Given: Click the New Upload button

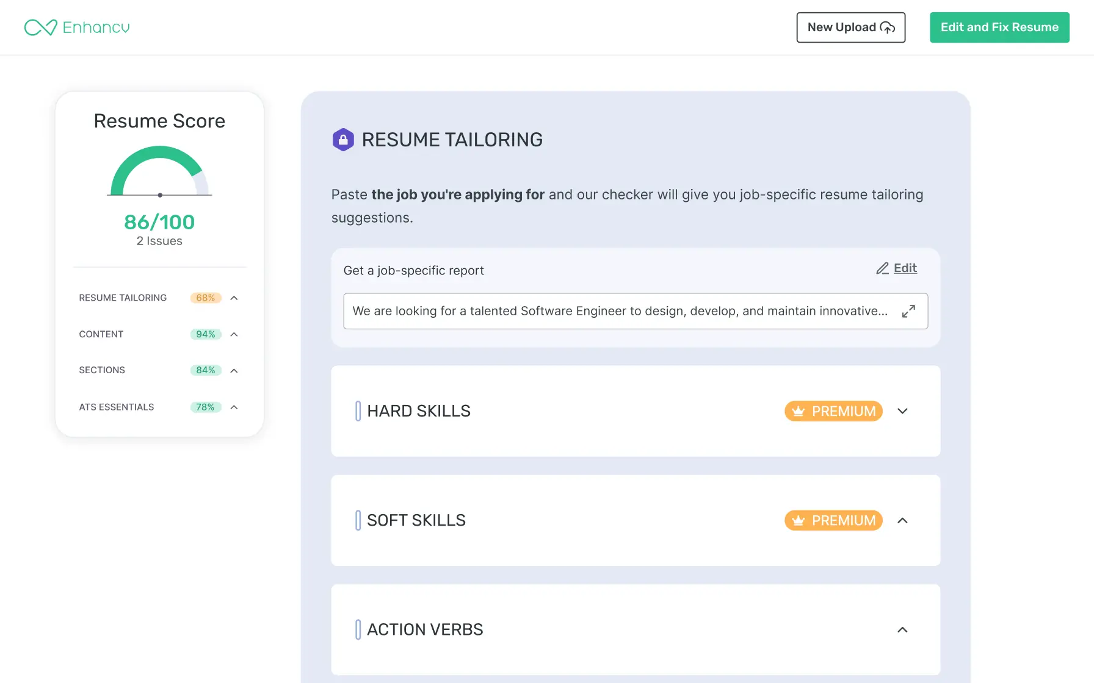Looking at the screenshot, I should pyautogui.click(x=850, y=27).
